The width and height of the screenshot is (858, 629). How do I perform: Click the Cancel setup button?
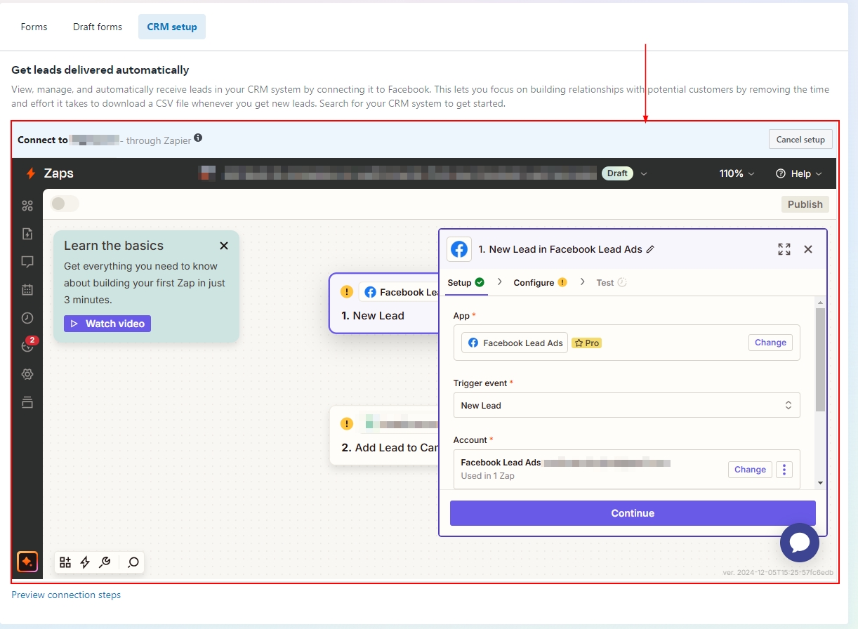800,139
